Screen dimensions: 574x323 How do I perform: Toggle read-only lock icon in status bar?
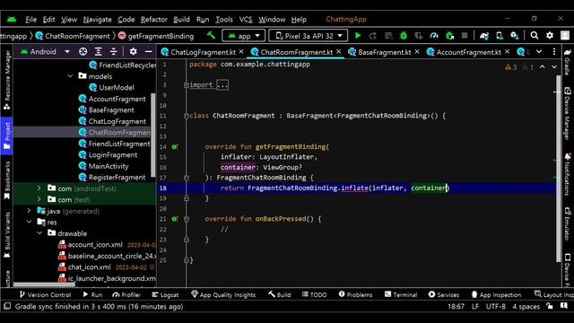pyautogui.click(x=550, y=306)
